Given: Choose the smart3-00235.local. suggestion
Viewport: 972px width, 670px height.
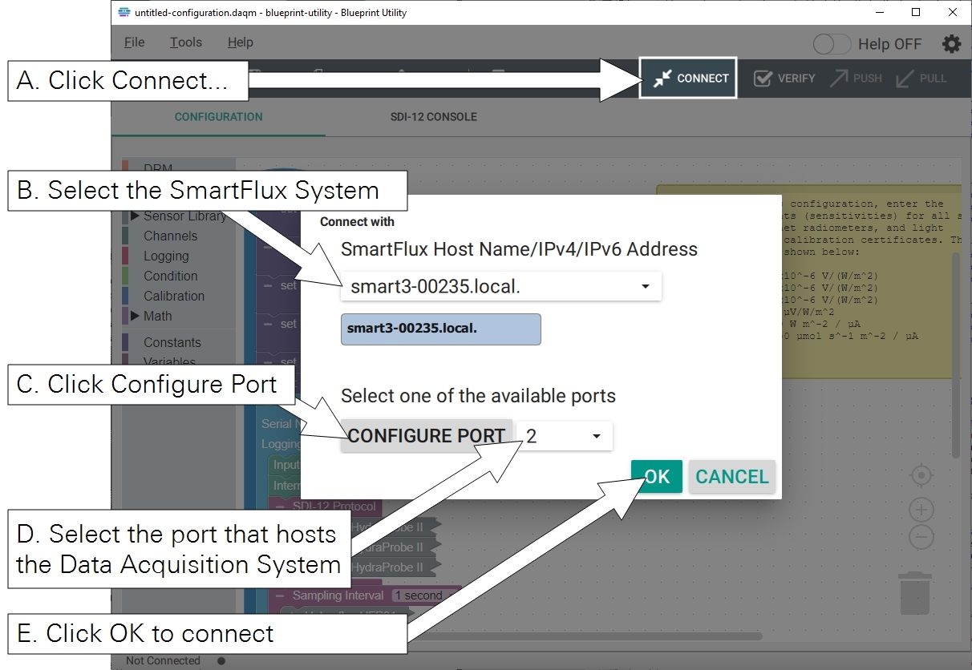Looking at the screenshot, I should click(441, 329).
